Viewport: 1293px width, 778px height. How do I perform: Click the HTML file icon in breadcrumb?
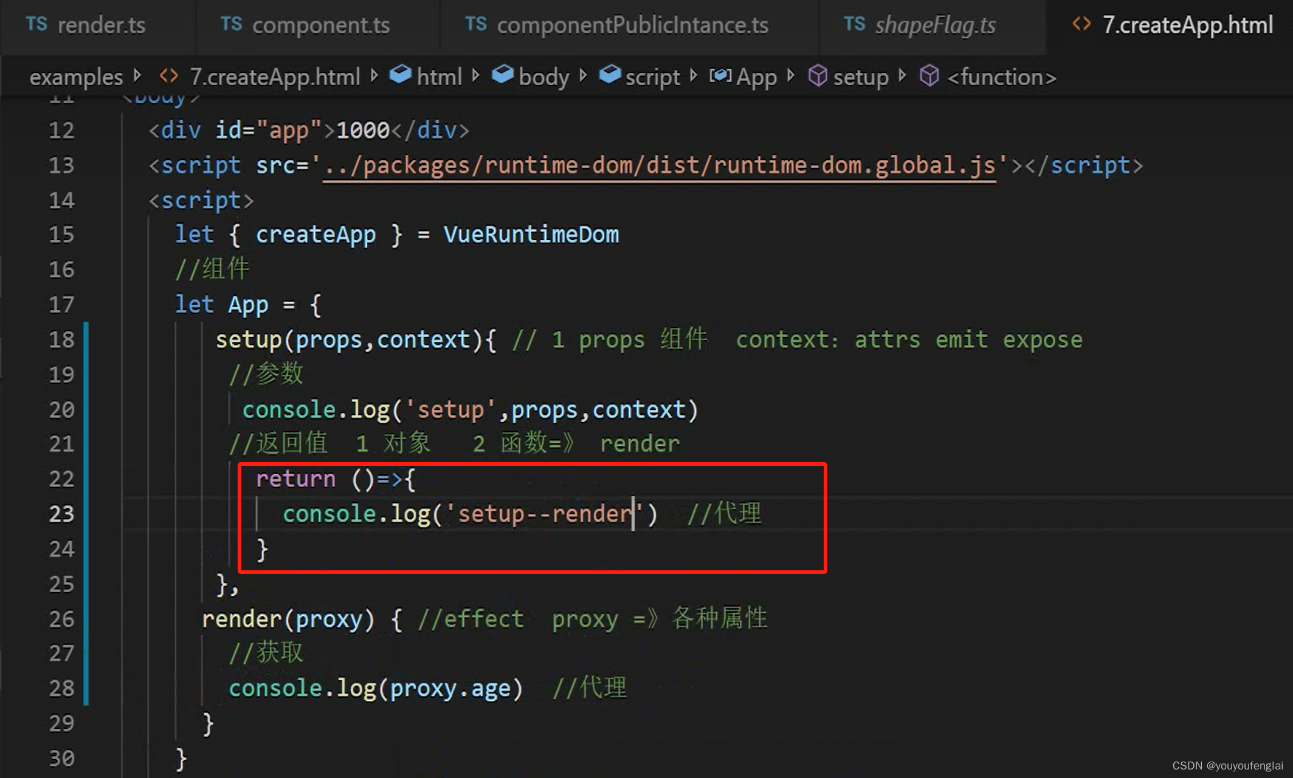coord(168,77)
